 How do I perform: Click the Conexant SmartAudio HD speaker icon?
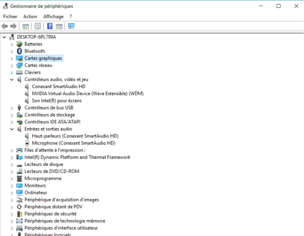click(27, 86)
